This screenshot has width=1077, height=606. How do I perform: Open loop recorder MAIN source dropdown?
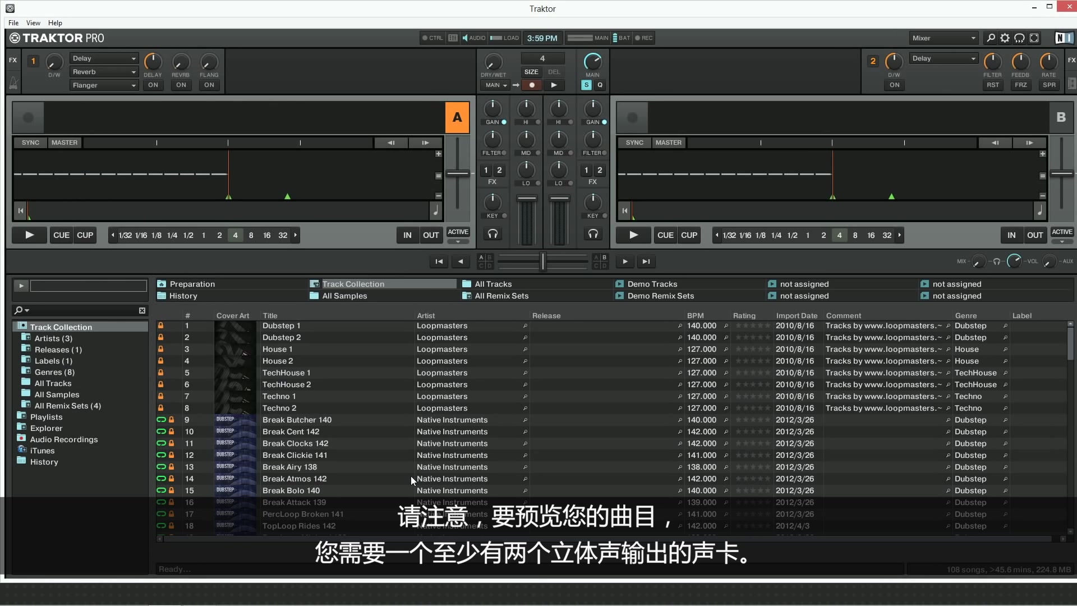495,85
